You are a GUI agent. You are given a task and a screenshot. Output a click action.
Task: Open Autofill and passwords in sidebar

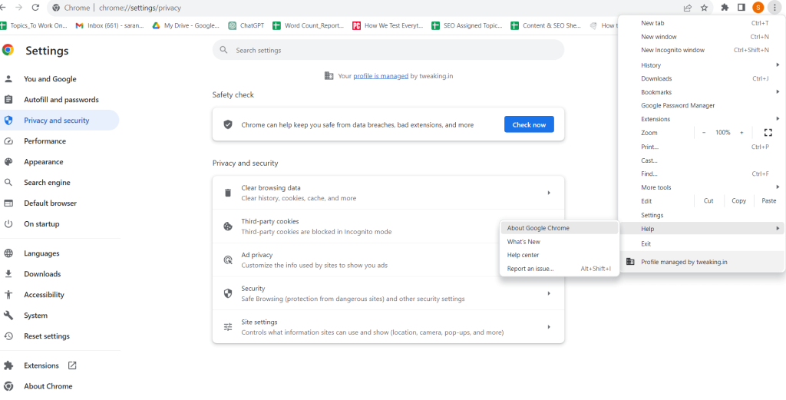coord(61,100)
